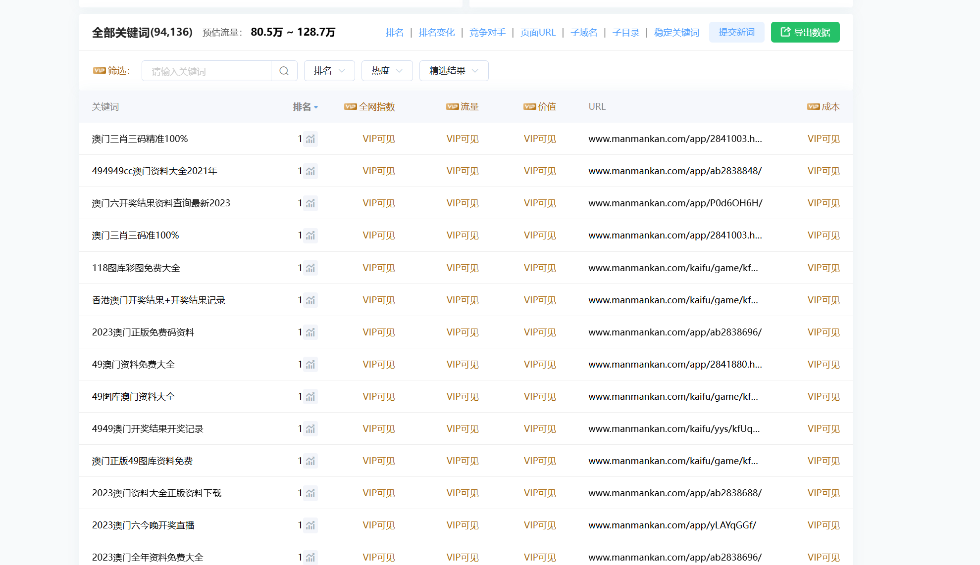The height and width of the screenshot is (565, 980).
Task: Sort by 排名 column header arrow
Action: click(316, 107)
